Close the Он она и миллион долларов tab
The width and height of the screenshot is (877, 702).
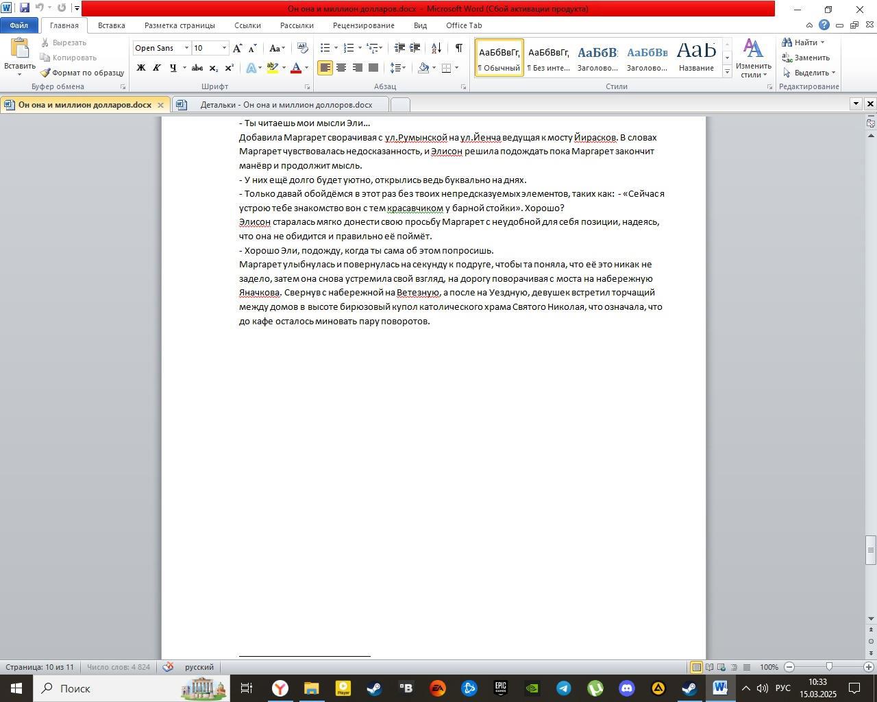pos(160,105)
